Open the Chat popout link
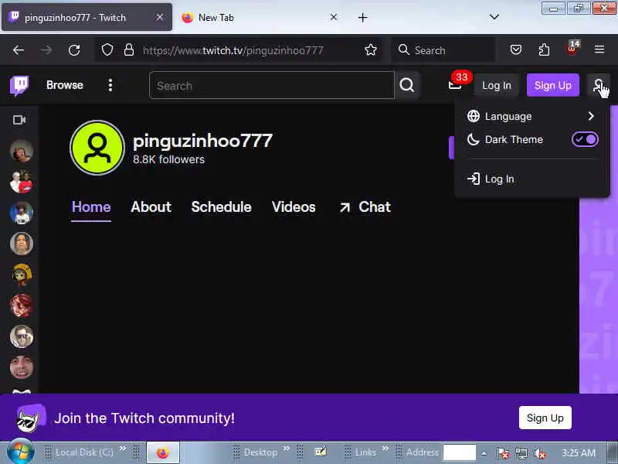Image resolution: width=618 pixels, height=464 pixels. pos(365,207)
